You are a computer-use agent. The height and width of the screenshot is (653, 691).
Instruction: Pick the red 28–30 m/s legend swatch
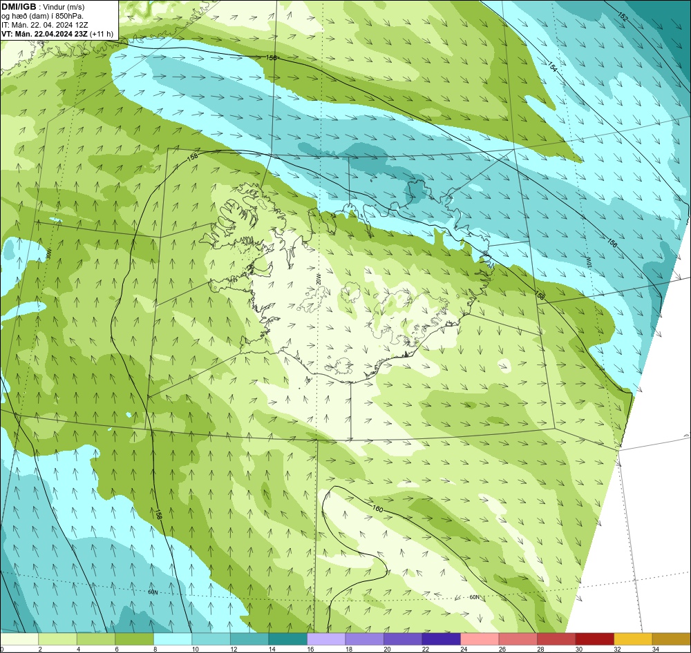[556, 639]
